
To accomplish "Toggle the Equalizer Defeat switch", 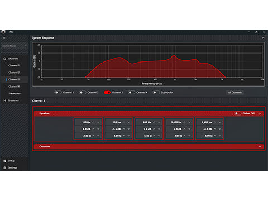I will pos(238,113).
